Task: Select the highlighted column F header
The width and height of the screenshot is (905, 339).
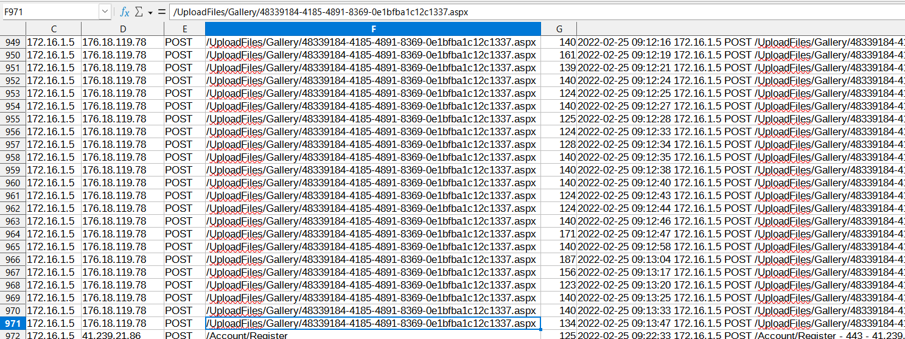Action: [372, 29]
